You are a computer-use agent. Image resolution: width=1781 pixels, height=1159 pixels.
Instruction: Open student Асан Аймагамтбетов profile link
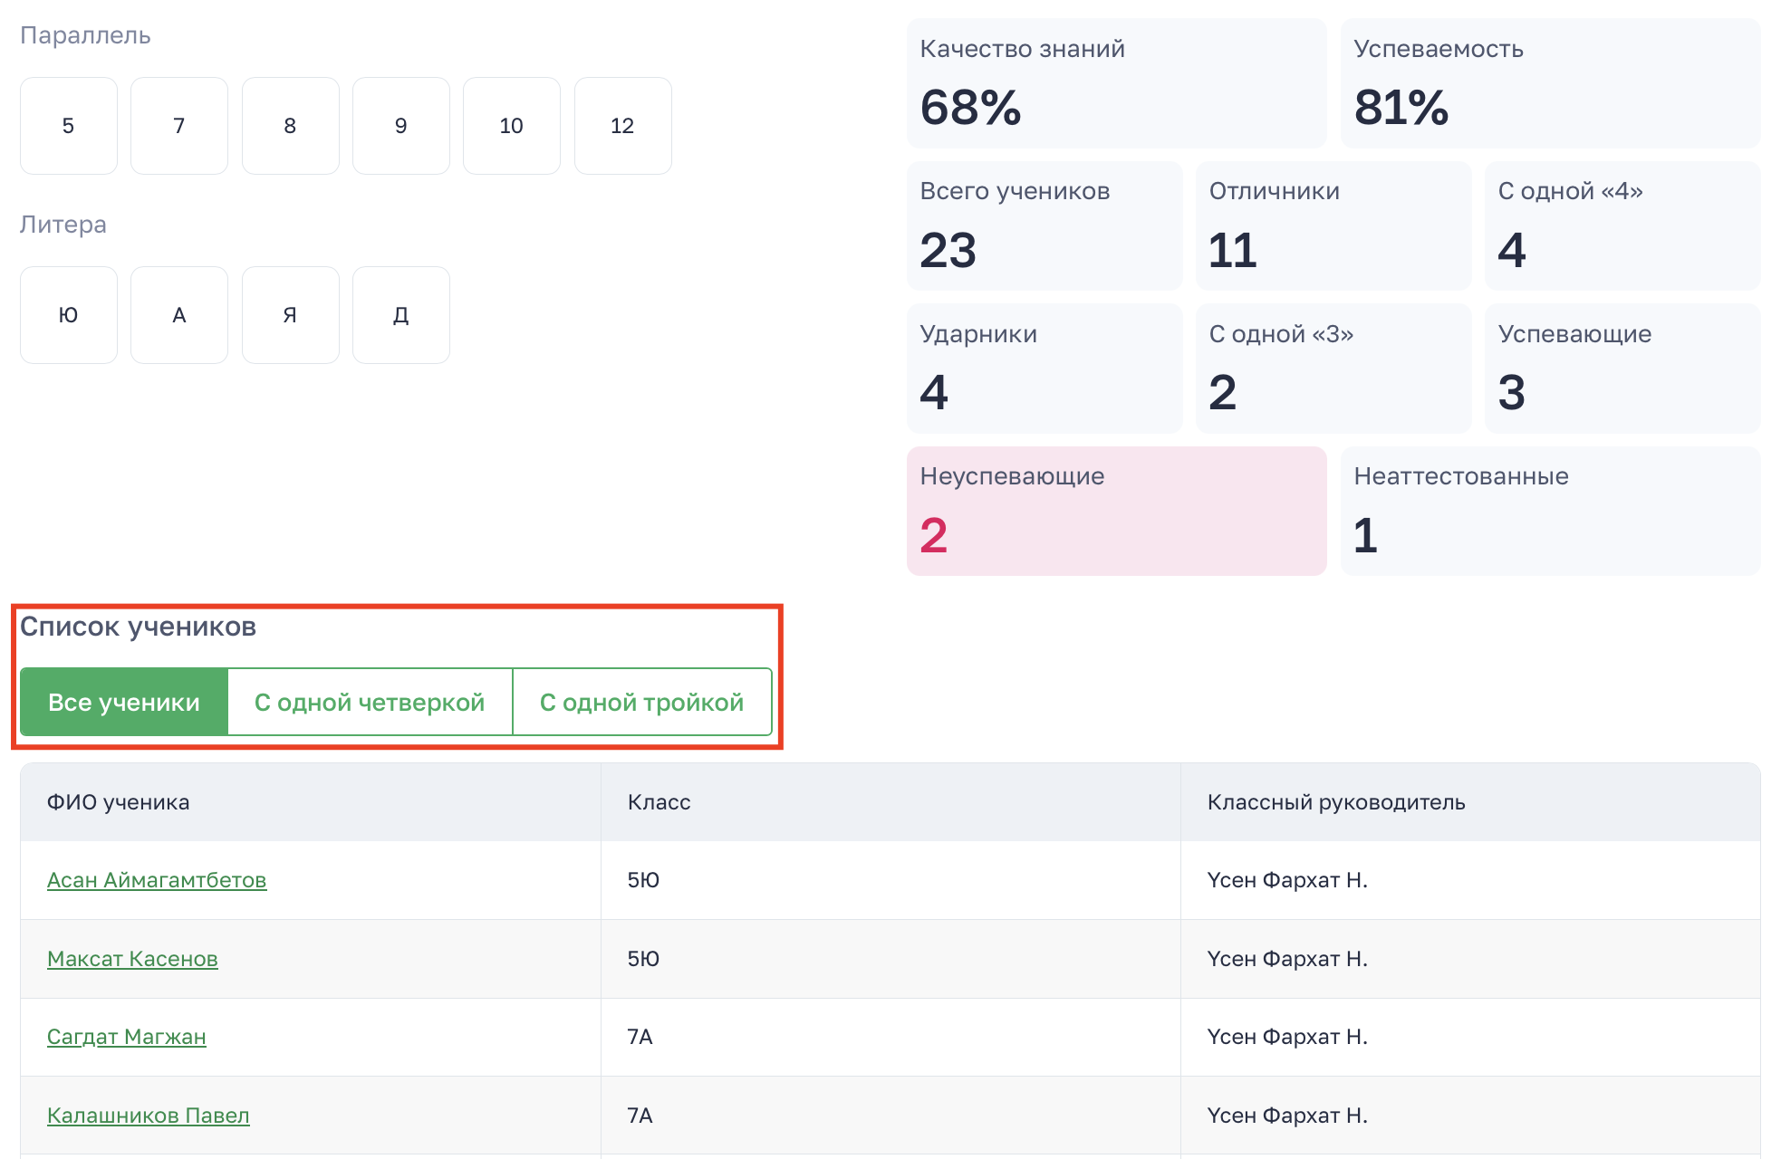point(157,880)
